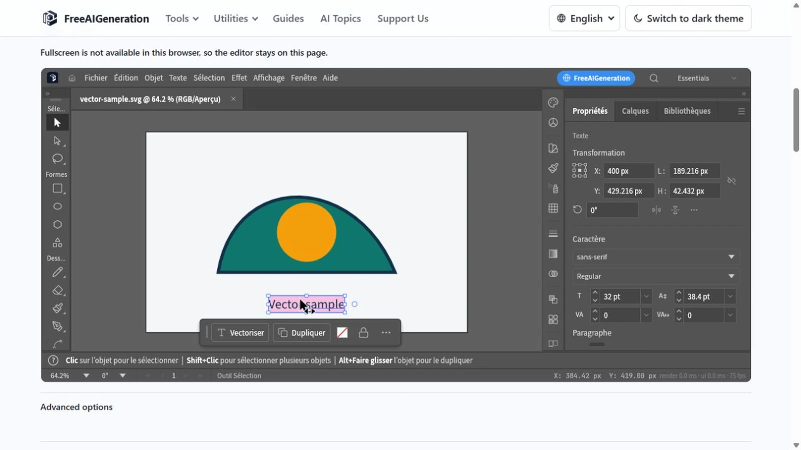
Task: Open the Pathfinder overlapping squares panel icon
Action: (x=553, y=299)
